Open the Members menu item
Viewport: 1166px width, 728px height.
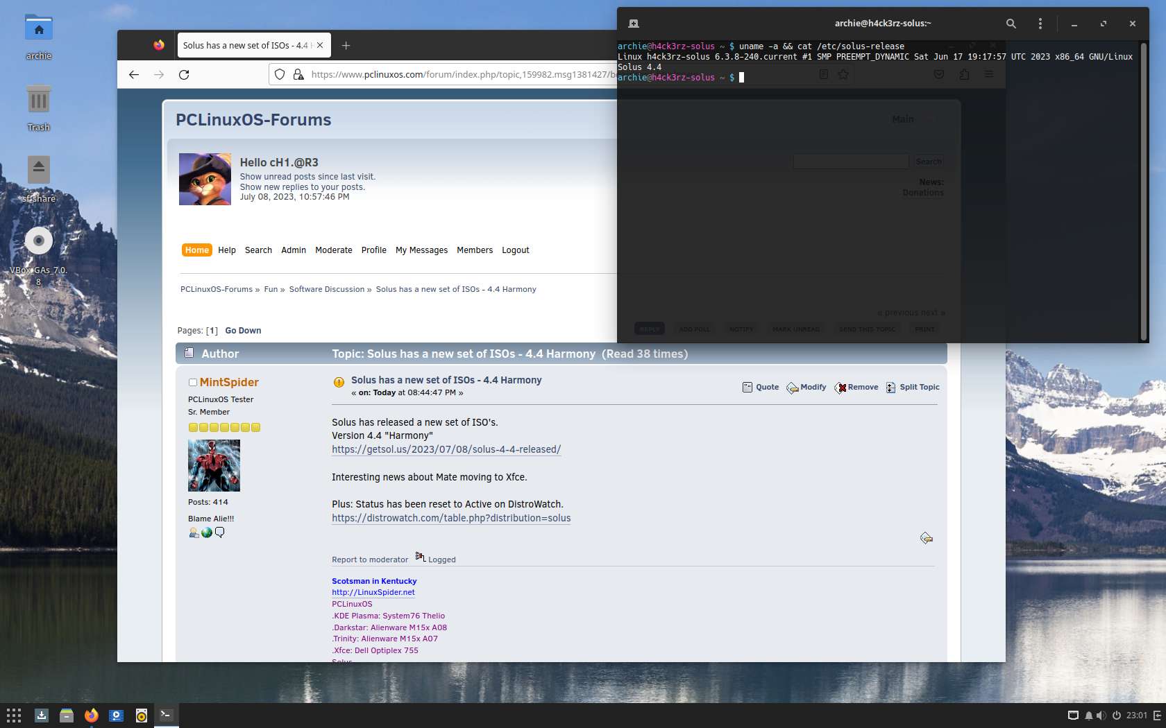pyautogui.click(x=475, y=250)
